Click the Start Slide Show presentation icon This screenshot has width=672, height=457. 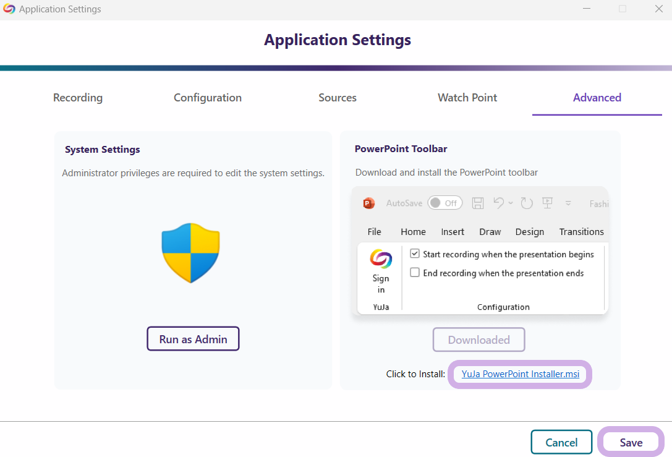[x=547, y=203]
